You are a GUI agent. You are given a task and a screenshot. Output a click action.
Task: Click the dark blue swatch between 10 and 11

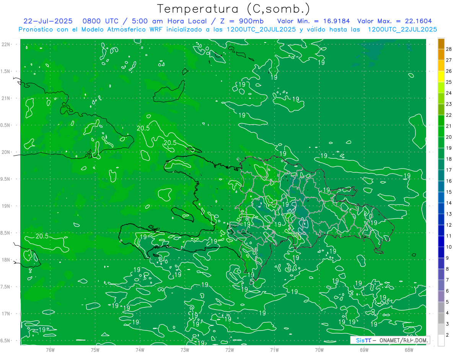click(441, 242)
